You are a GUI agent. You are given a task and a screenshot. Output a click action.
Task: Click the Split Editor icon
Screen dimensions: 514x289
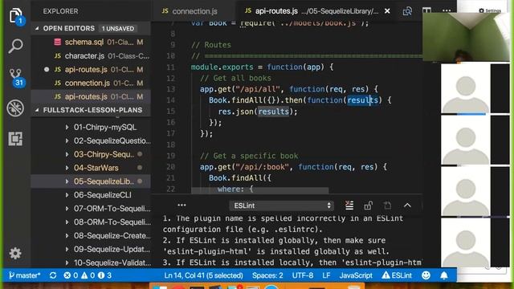[x=426, y=11]
